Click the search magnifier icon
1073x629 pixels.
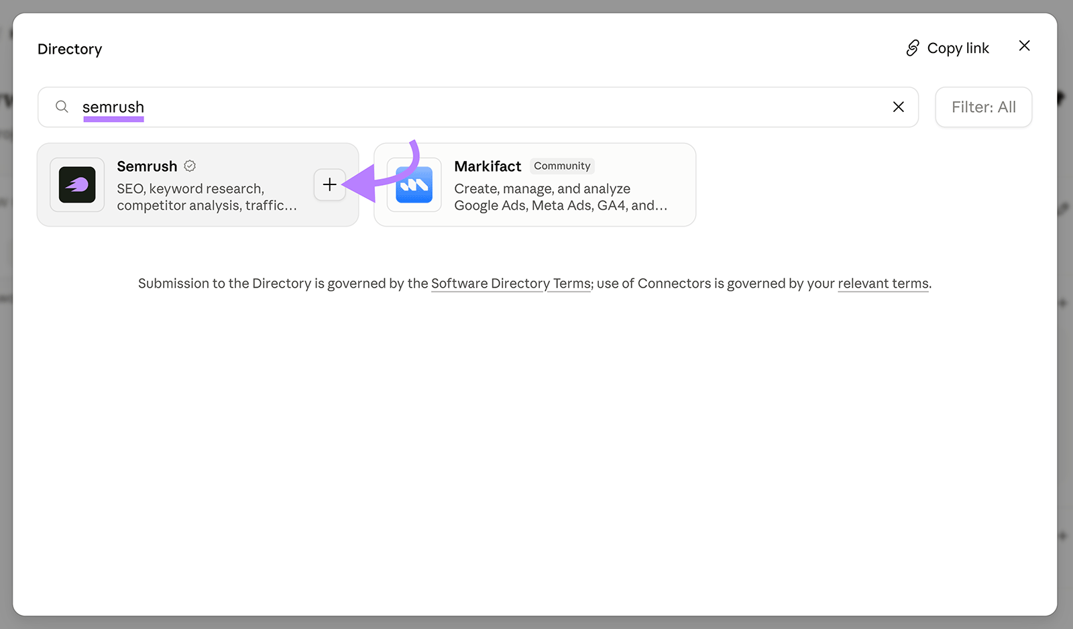click(62, 107)
